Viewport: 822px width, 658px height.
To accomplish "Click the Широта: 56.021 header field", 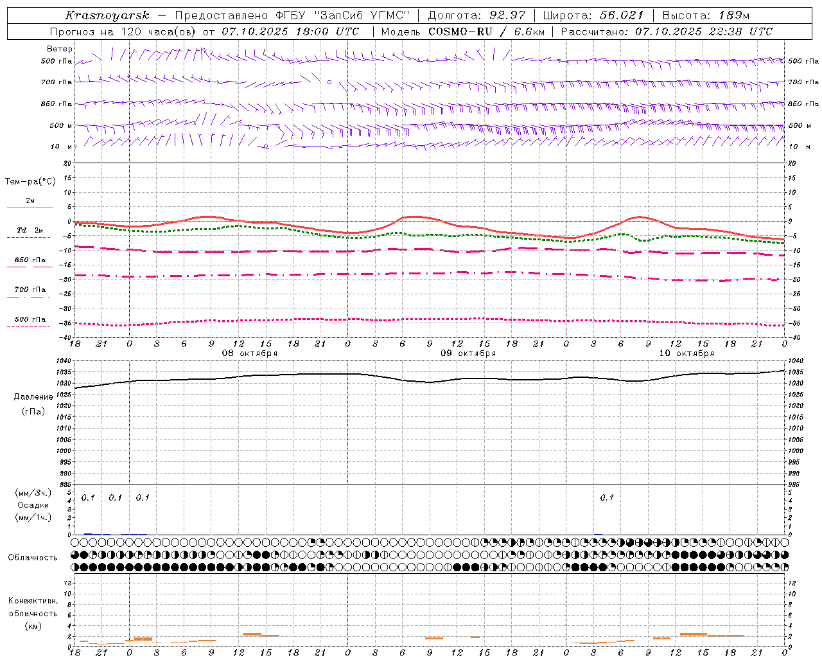I will click(593, 15).
